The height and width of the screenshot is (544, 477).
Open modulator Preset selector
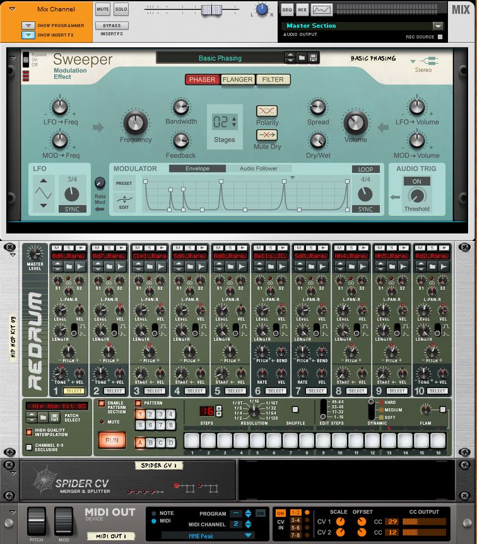[124, 183]
